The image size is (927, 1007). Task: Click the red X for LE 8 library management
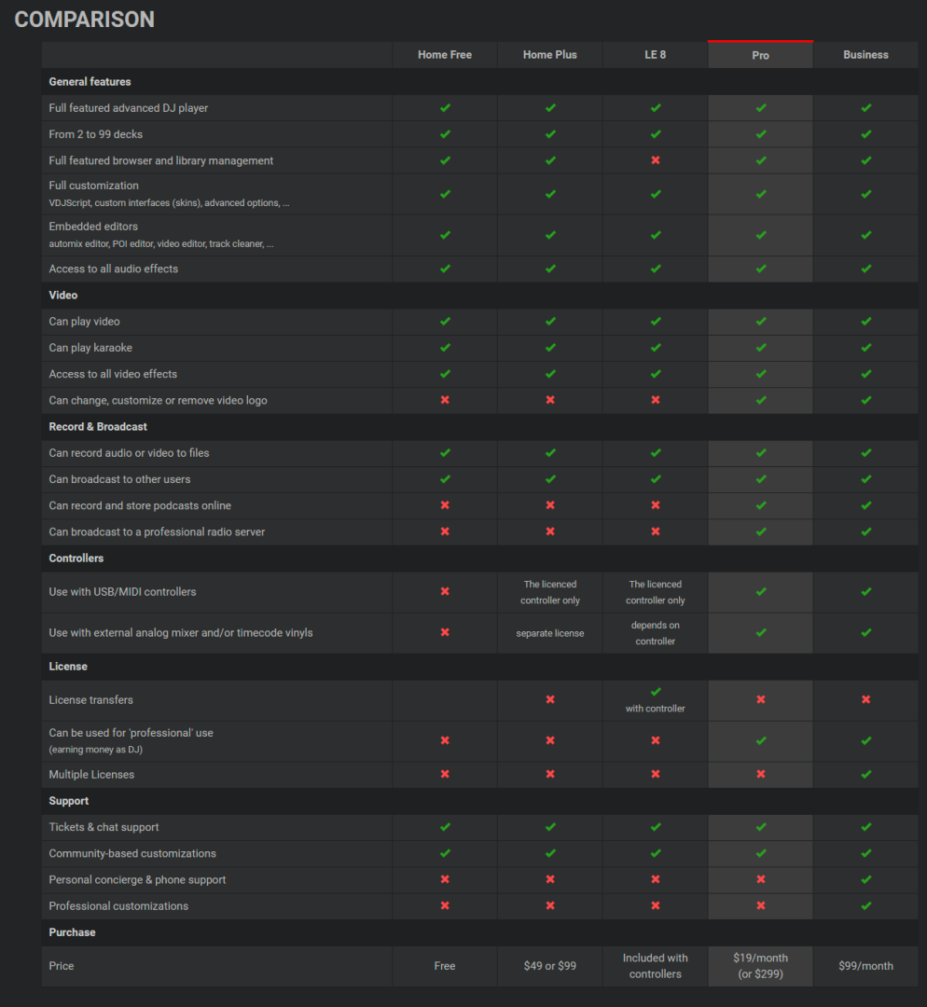coord(656,160)
